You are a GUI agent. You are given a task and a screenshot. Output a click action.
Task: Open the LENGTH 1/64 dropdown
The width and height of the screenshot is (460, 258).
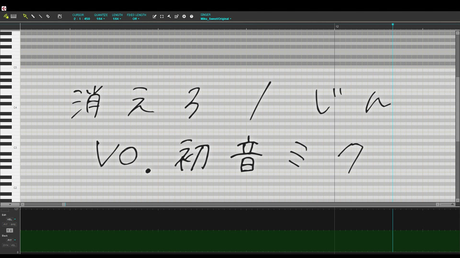pyautogui.click(x=117, y=19)
